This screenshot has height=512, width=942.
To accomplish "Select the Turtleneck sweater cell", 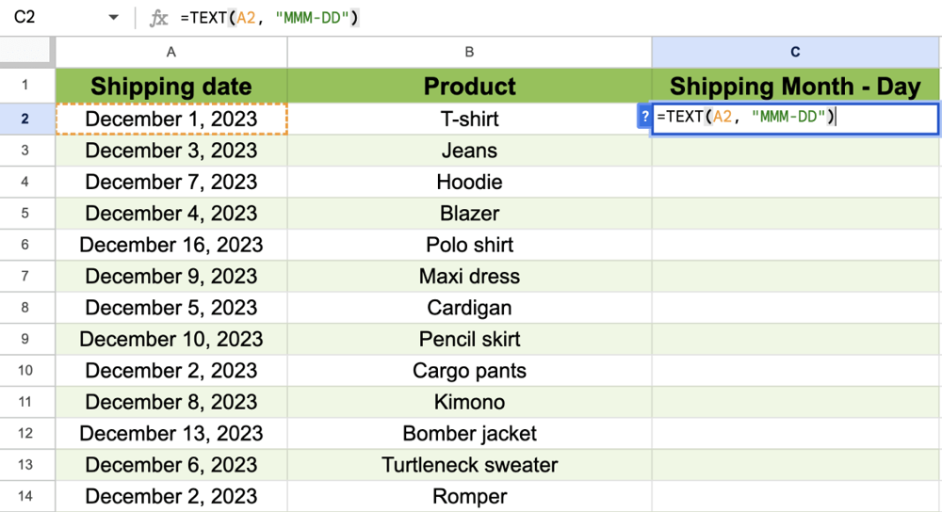I will (x=469, y=465).
